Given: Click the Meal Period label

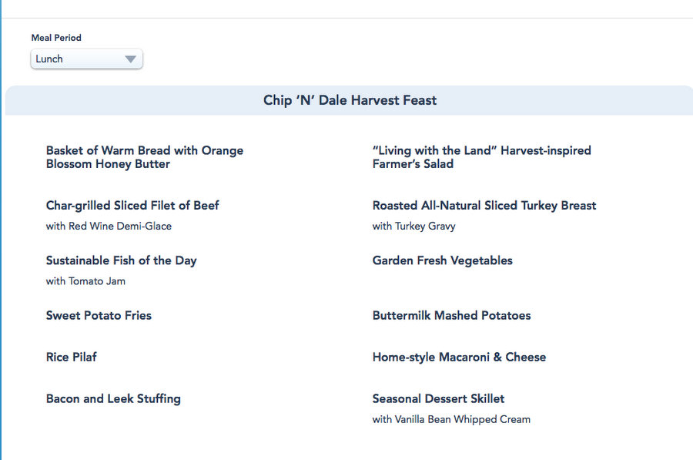Looking at the screenshot, I should point(56,38).
